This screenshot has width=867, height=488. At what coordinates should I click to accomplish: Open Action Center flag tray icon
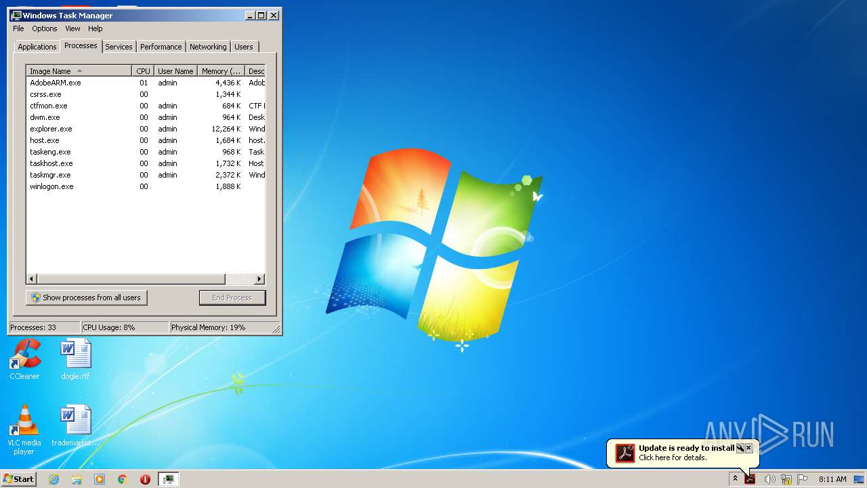(x=803, y=479)
